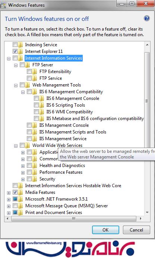Click the folder icon beside Media Features
This screenshot has height=258, width=155.
[x=20, y=192]
